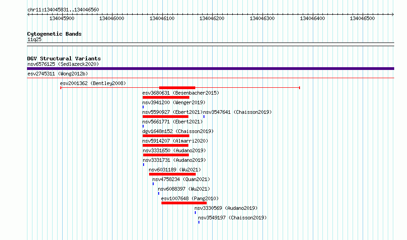Click the blue marker under nsv4758234

(x=153, y=184)
